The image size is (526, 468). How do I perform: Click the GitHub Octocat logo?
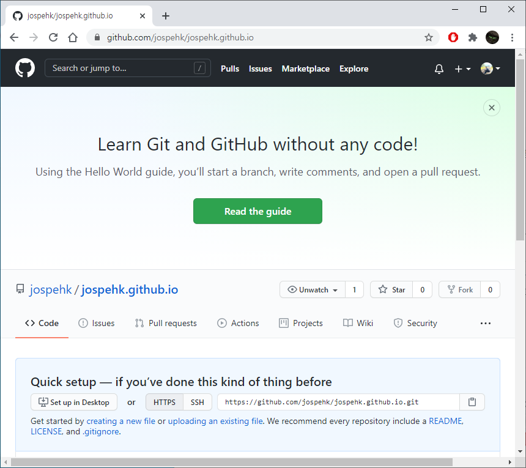(x=25, y=68)
